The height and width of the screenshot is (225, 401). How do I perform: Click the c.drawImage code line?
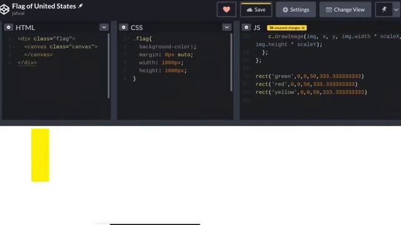click(x=334, y=36)
